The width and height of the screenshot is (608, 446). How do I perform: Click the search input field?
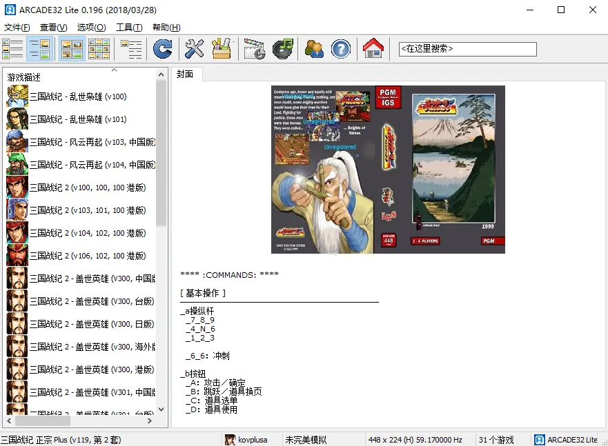[x=467, y=49]
